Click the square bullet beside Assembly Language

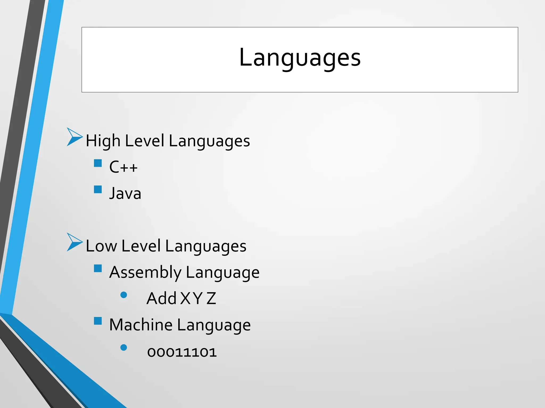[98, 269]
